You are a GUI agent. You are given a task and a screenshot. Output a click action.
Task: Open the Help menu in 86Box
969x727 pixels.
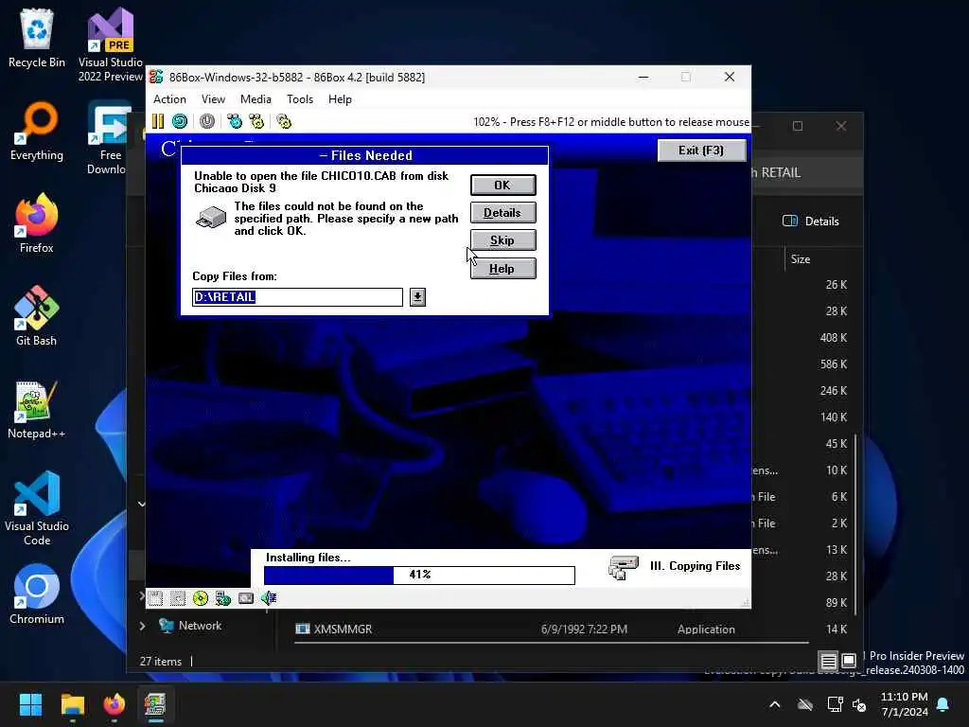pos(340,98)
